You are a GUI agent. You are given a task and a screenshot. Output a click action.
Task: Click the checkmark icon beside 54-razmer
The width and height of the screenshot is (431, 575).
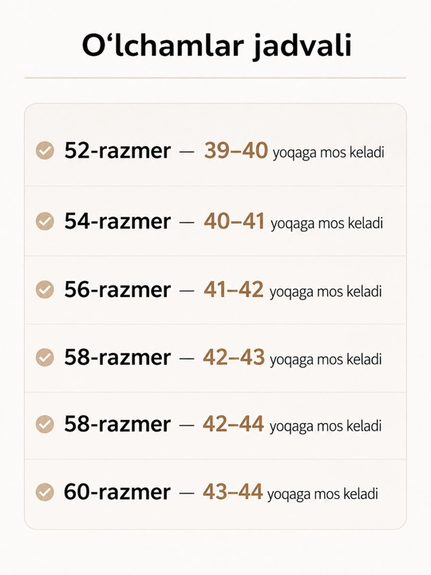click(45, 221)
